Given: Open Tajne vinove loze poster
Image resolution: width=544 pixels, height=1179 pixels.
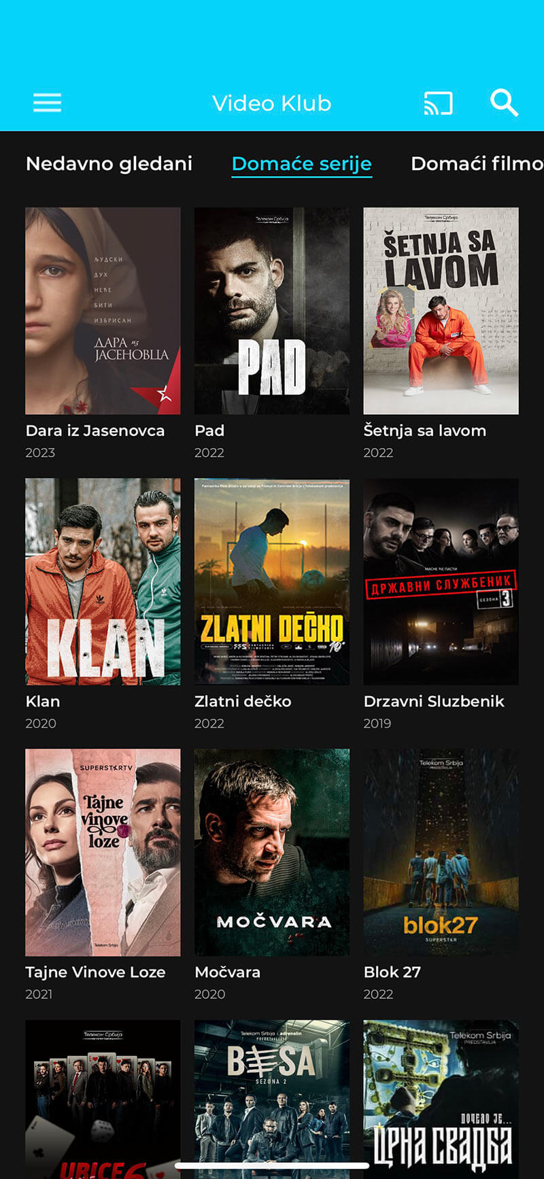Looking at the screenshot, I should 103,853.
